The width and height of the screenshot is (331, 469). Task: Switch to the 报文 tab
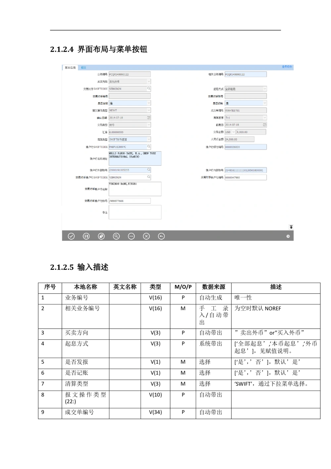pyautogui.click(x=83, y=68)
